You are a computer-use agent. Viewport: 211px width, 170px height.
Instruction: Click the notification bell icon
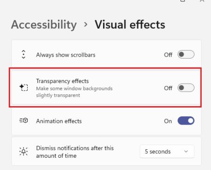click(24, 151)
